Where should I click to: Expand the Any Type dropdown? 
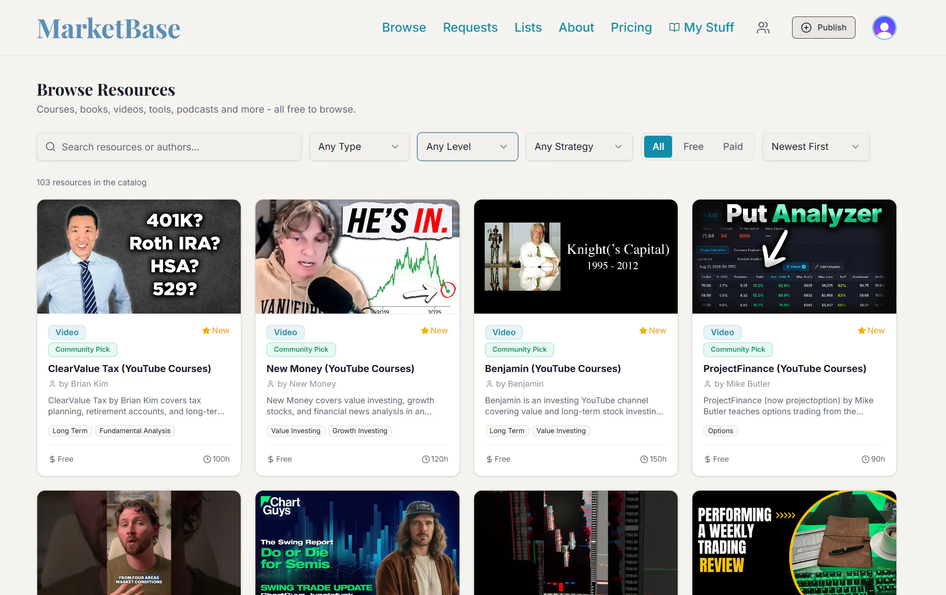359,147
